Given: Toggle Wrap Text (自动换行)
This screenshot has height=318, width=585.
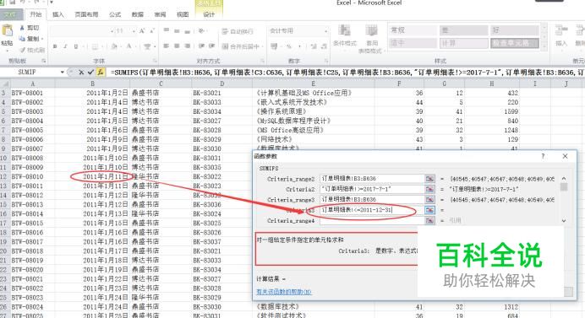Looking at the screenshot, I should tap(238, 31).
